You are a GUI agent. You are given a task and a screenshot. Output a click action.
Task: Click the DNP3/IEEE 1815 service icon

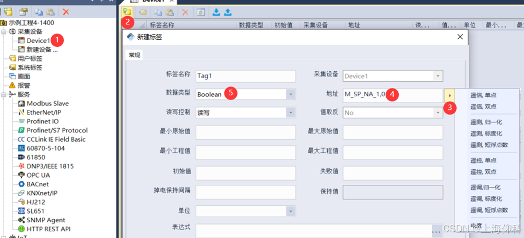21,166
